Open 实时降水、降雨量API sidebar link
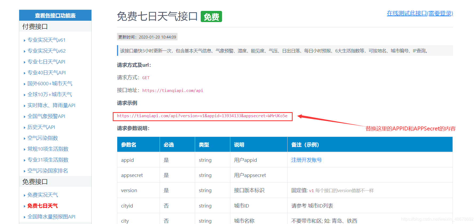 pyautogui.click(x=51, y=105)
